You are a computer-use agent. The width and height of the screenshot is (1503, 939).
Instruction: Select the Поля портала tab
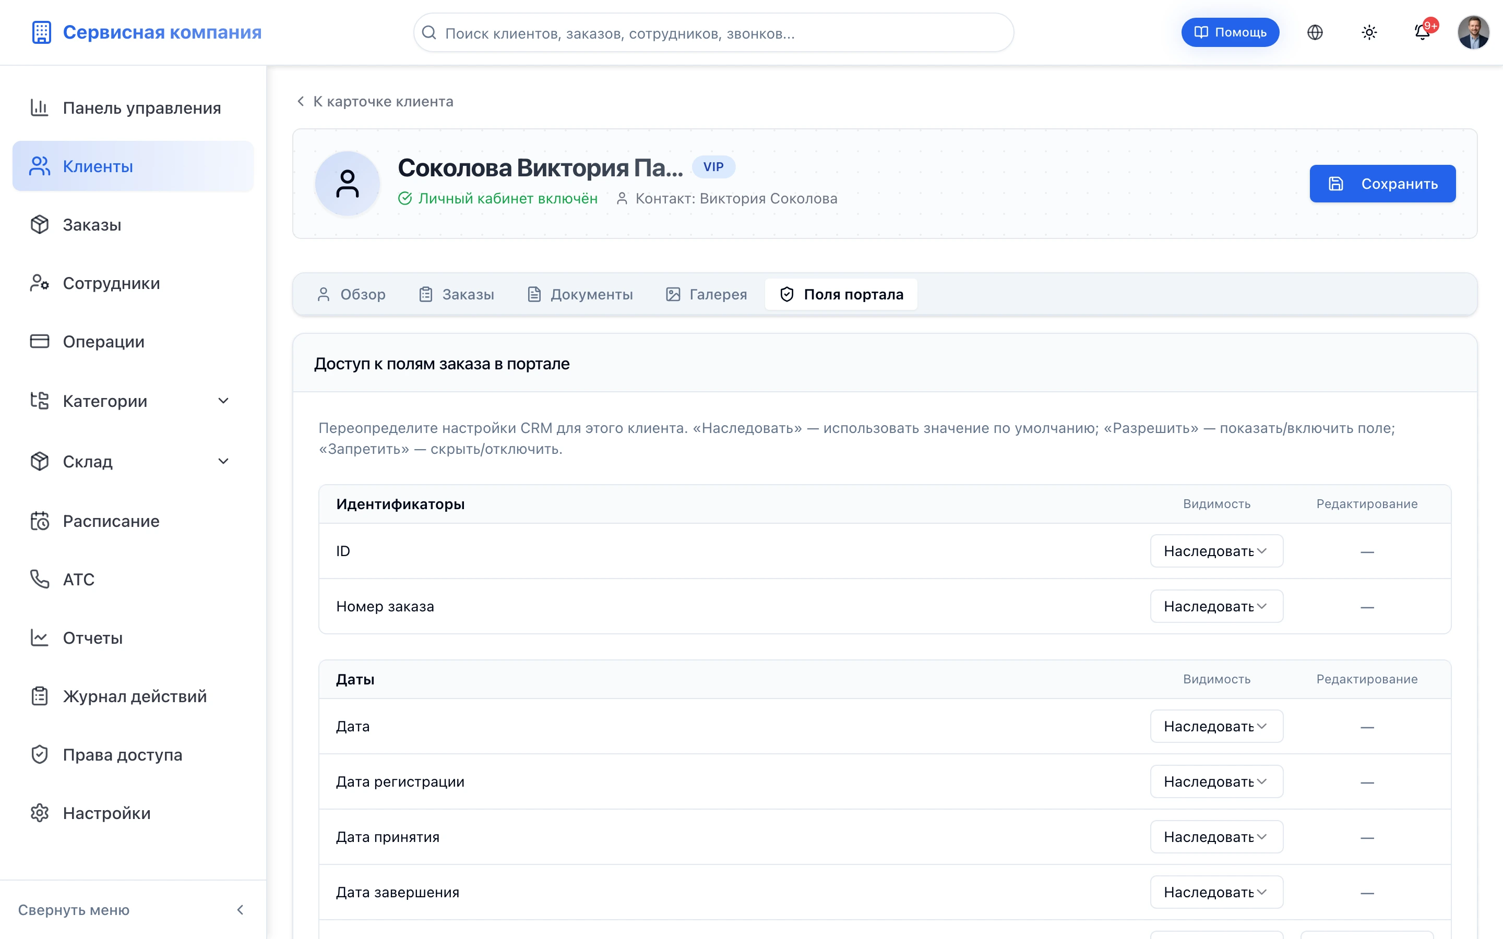841,294
